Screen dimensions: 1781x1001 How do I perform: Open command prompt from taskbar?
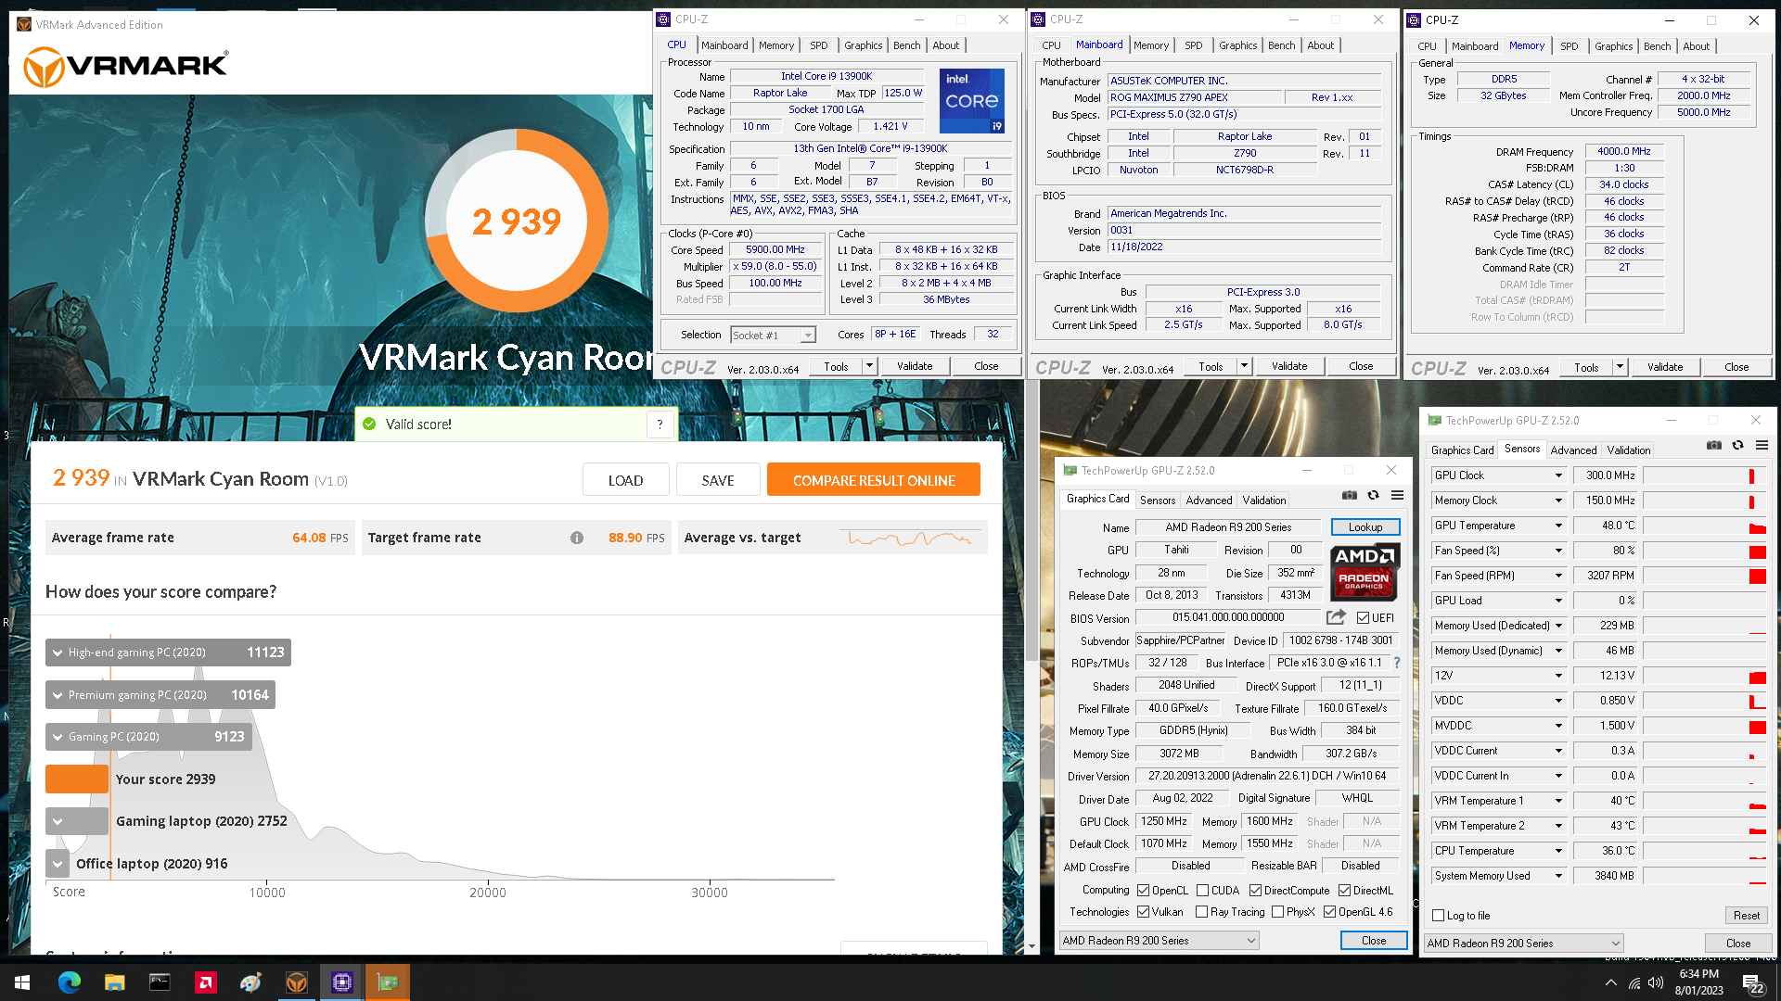160,982
